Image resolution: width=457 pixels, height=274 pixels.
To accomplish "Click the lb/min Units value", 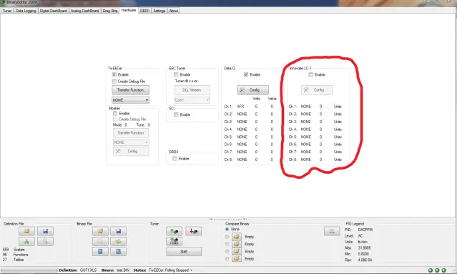I will click(x=363, y=242).
